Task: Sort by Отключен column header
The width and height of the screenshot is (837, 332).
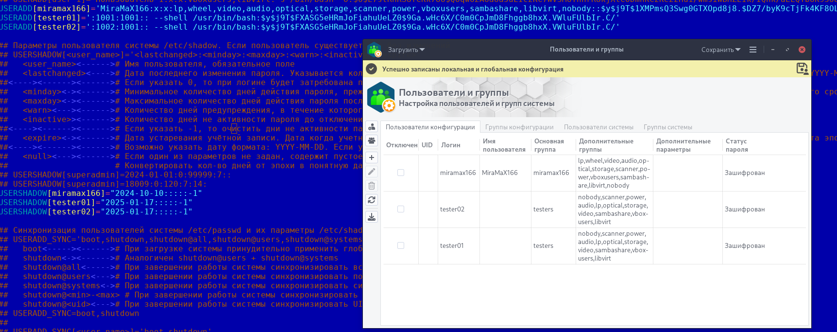Action: (402, 145)
